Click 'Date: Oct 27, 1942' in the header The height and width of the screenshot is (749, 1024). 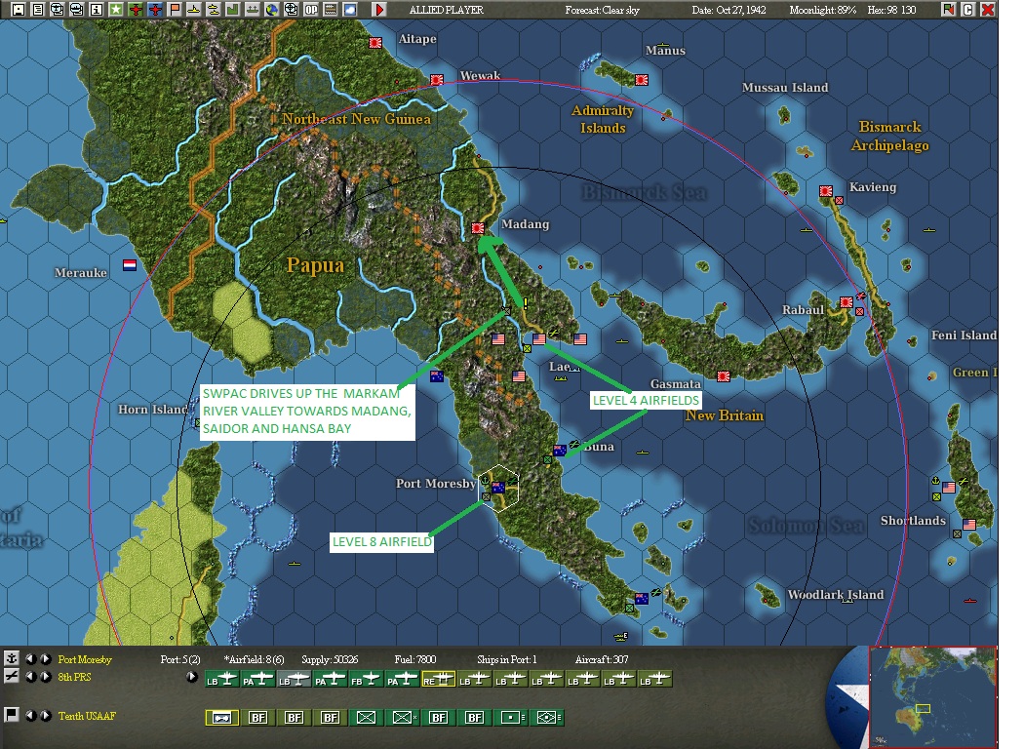[x=729, y=10]
